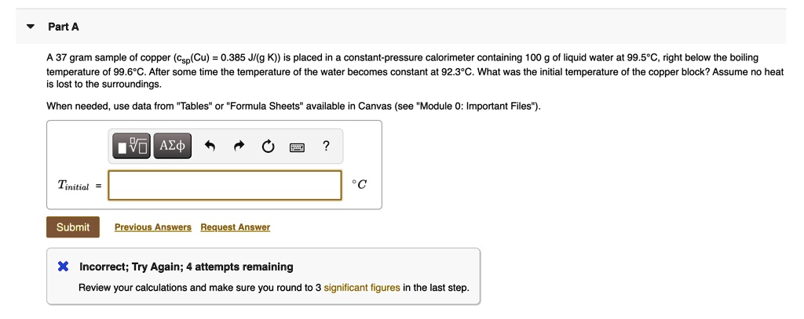The width and height of the screenshot is (804, 319).
Task: Click the "Incorrect; Try Again" feedback message
Action: [186, 266]
